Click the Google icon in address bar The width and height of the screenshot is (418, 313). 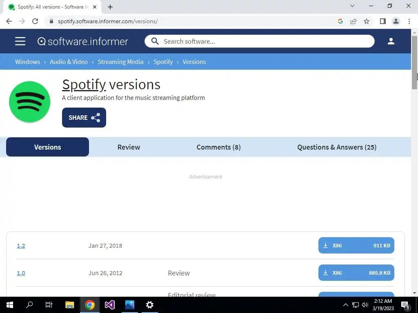tap(340, 21)
